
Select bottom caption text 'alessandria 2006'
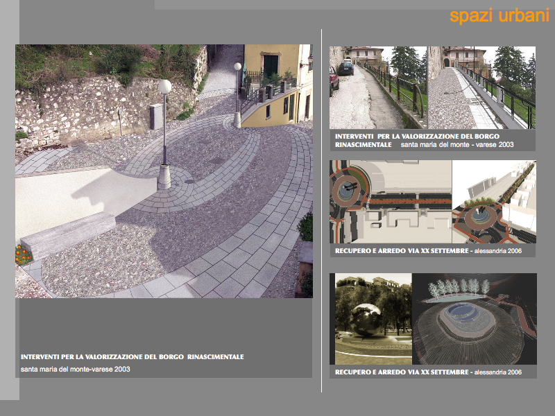tap(498, 372)
